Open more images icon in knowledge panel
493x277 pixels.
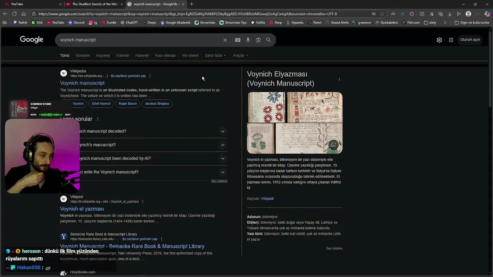(x=334, y=145)
